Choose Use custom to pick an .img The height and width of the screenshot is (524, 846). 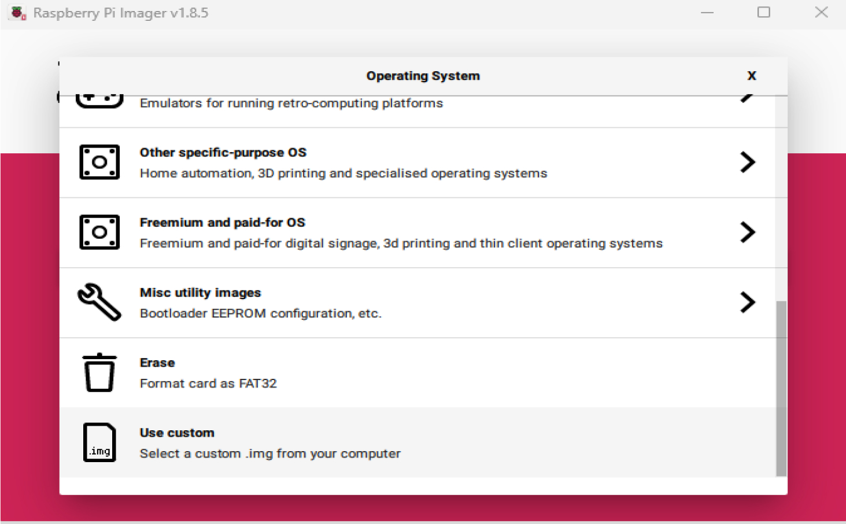(x=418, y=442)
